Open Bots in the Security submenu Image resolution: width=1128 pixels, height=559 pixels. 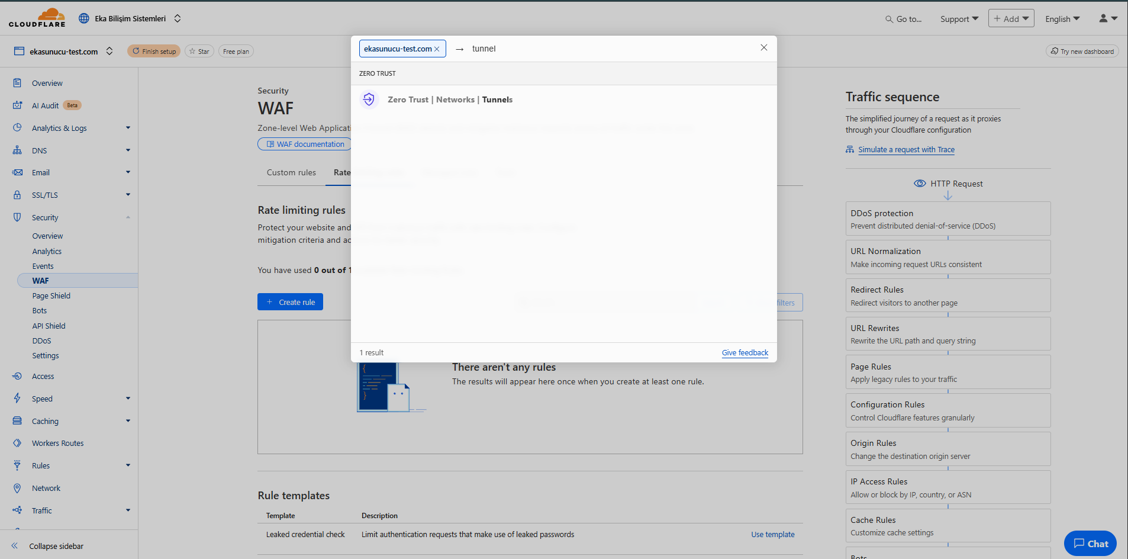(x=39, y=310)
